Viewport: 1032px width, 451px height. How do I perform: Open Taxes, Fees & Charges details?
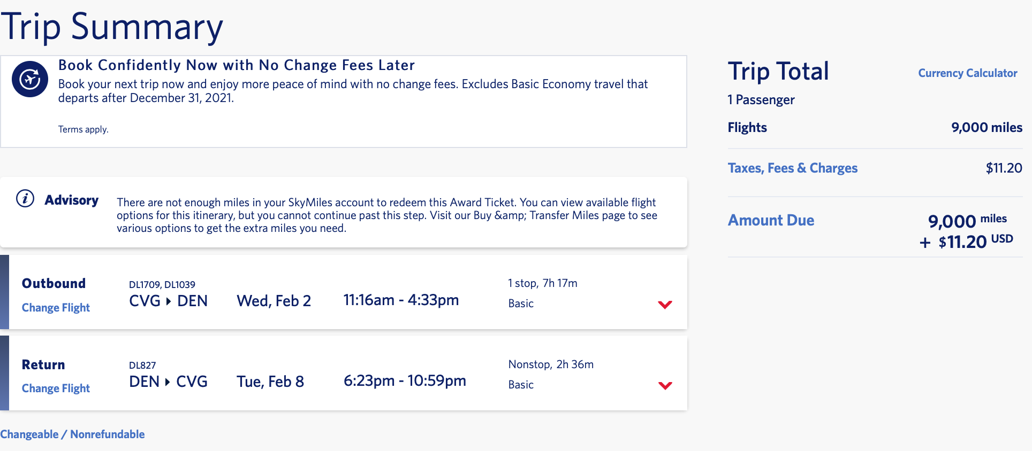point(792,168)
